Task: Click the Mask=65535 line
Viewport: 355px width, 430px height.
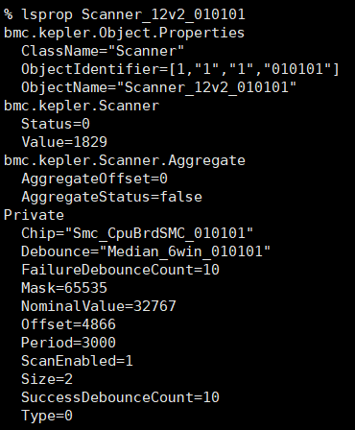Action: point(64,288)
